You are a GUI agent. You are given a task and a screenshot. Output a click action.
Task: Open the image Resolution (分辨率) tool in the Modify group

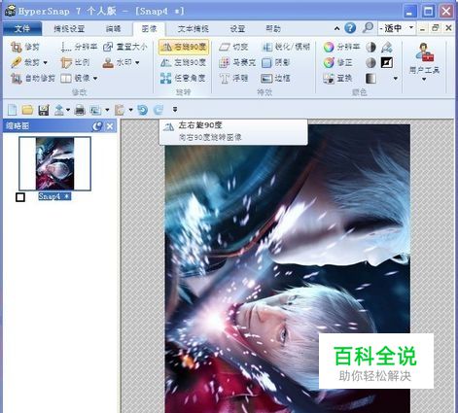tap(79, 47)
